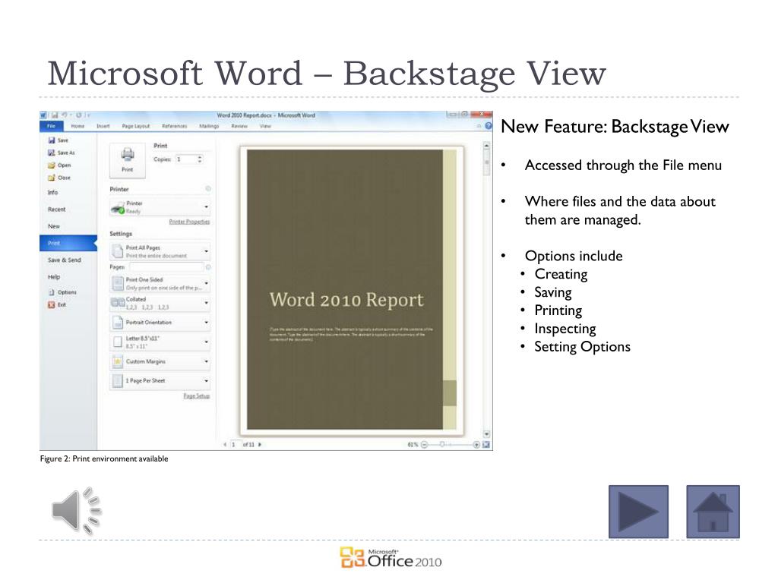778x583 pixels.
Task: Click Close in the Backstage sidebar
Action: (x=59, y=178)
